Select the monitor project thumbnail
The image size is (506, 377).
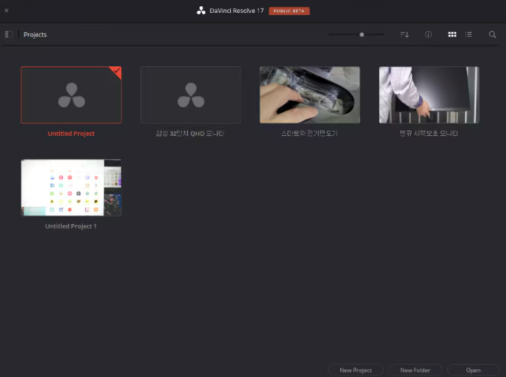429,95
